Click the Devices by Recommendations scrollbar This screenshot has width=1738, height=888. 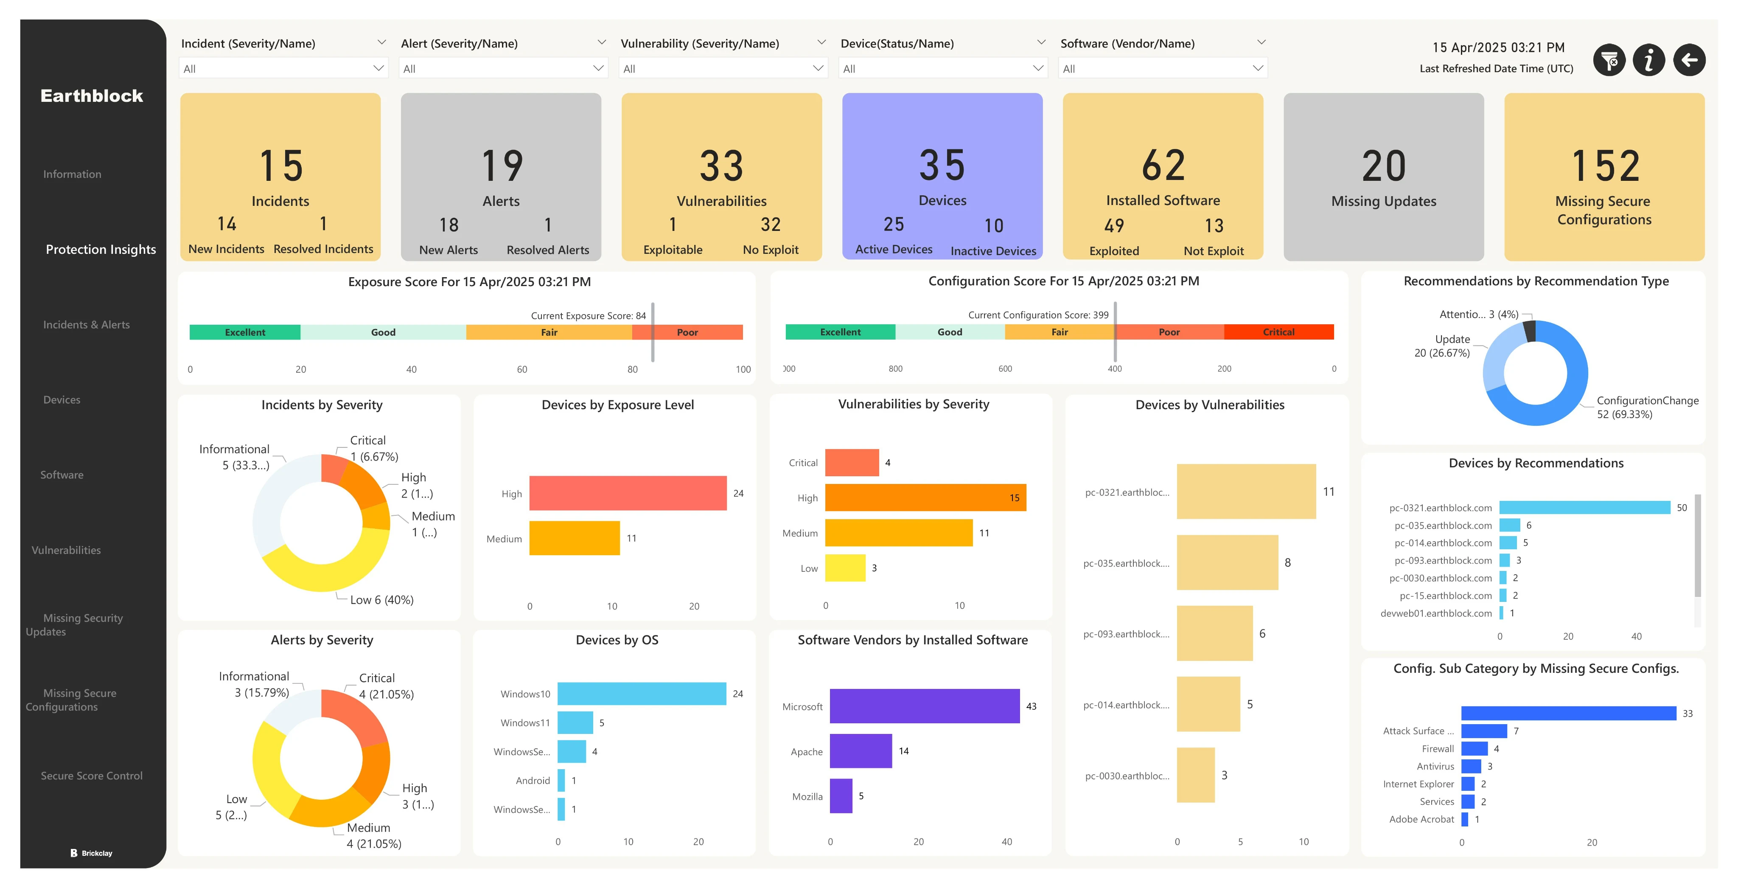point(1698,547)
